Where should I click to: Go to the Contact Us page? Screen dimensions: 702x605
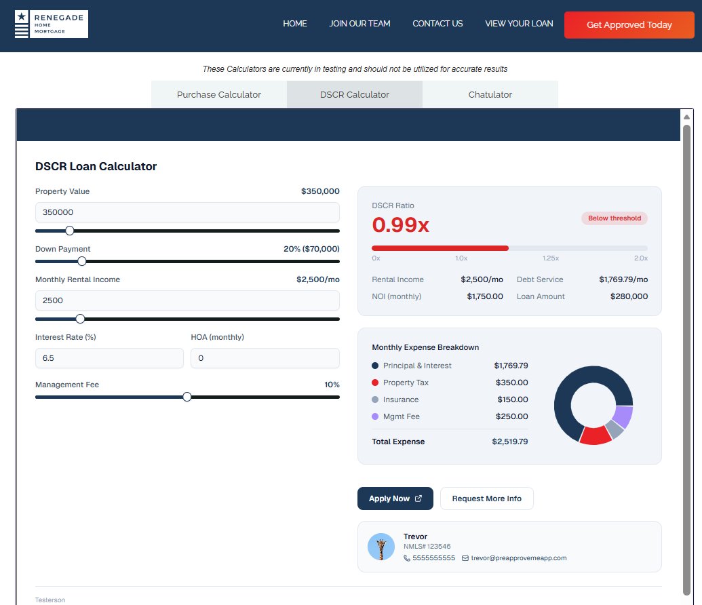(x=437, y=23)
